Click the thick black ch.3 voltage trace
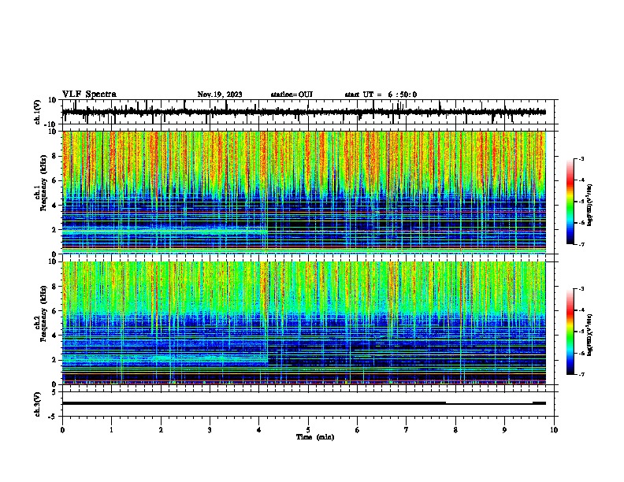 tap(304, 403)
